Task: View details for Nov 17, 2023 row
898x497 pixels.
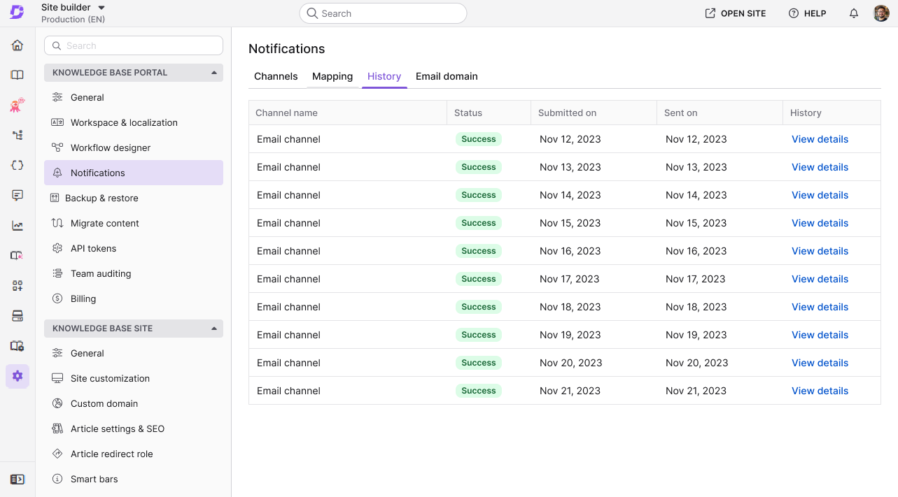Action: tap(820, 279)
